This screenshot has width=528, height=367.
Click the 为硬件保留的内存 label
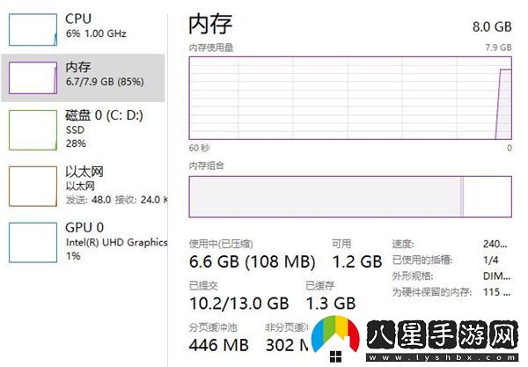(x=434, y=291)
